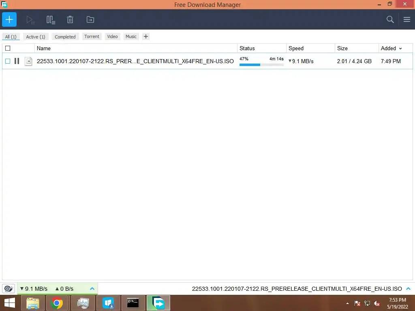415x311 pixels.
Task: Open Google Chrome from the taskbar
Action: [x=56, y=303]
